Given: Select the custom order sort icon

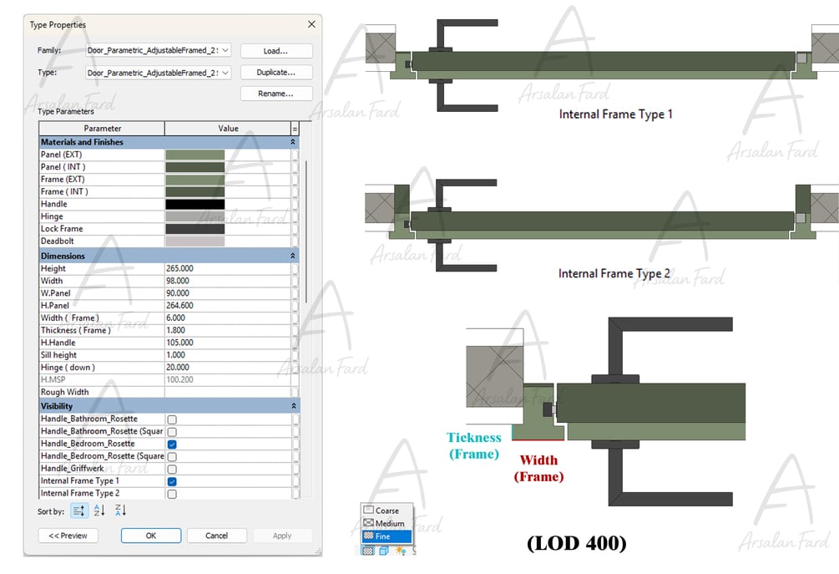Looking at the screenshot, I should click(79, 511).
